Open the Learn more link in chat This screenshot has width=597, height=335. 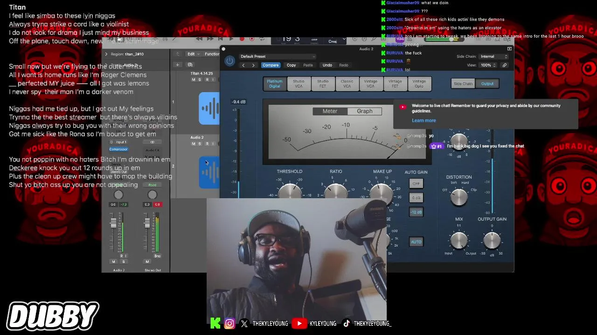click(x=424, y=121)
